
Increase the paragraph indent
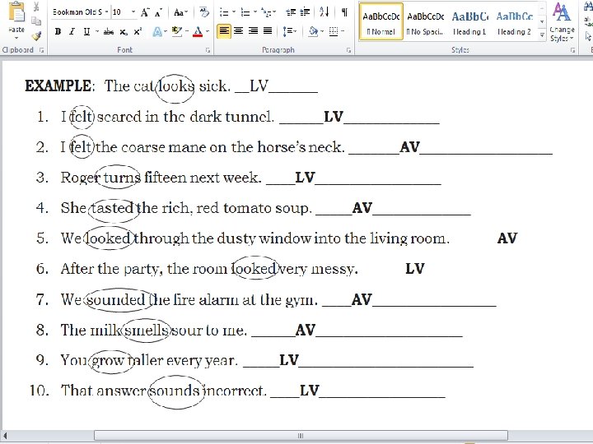click(x=305, y=12)
